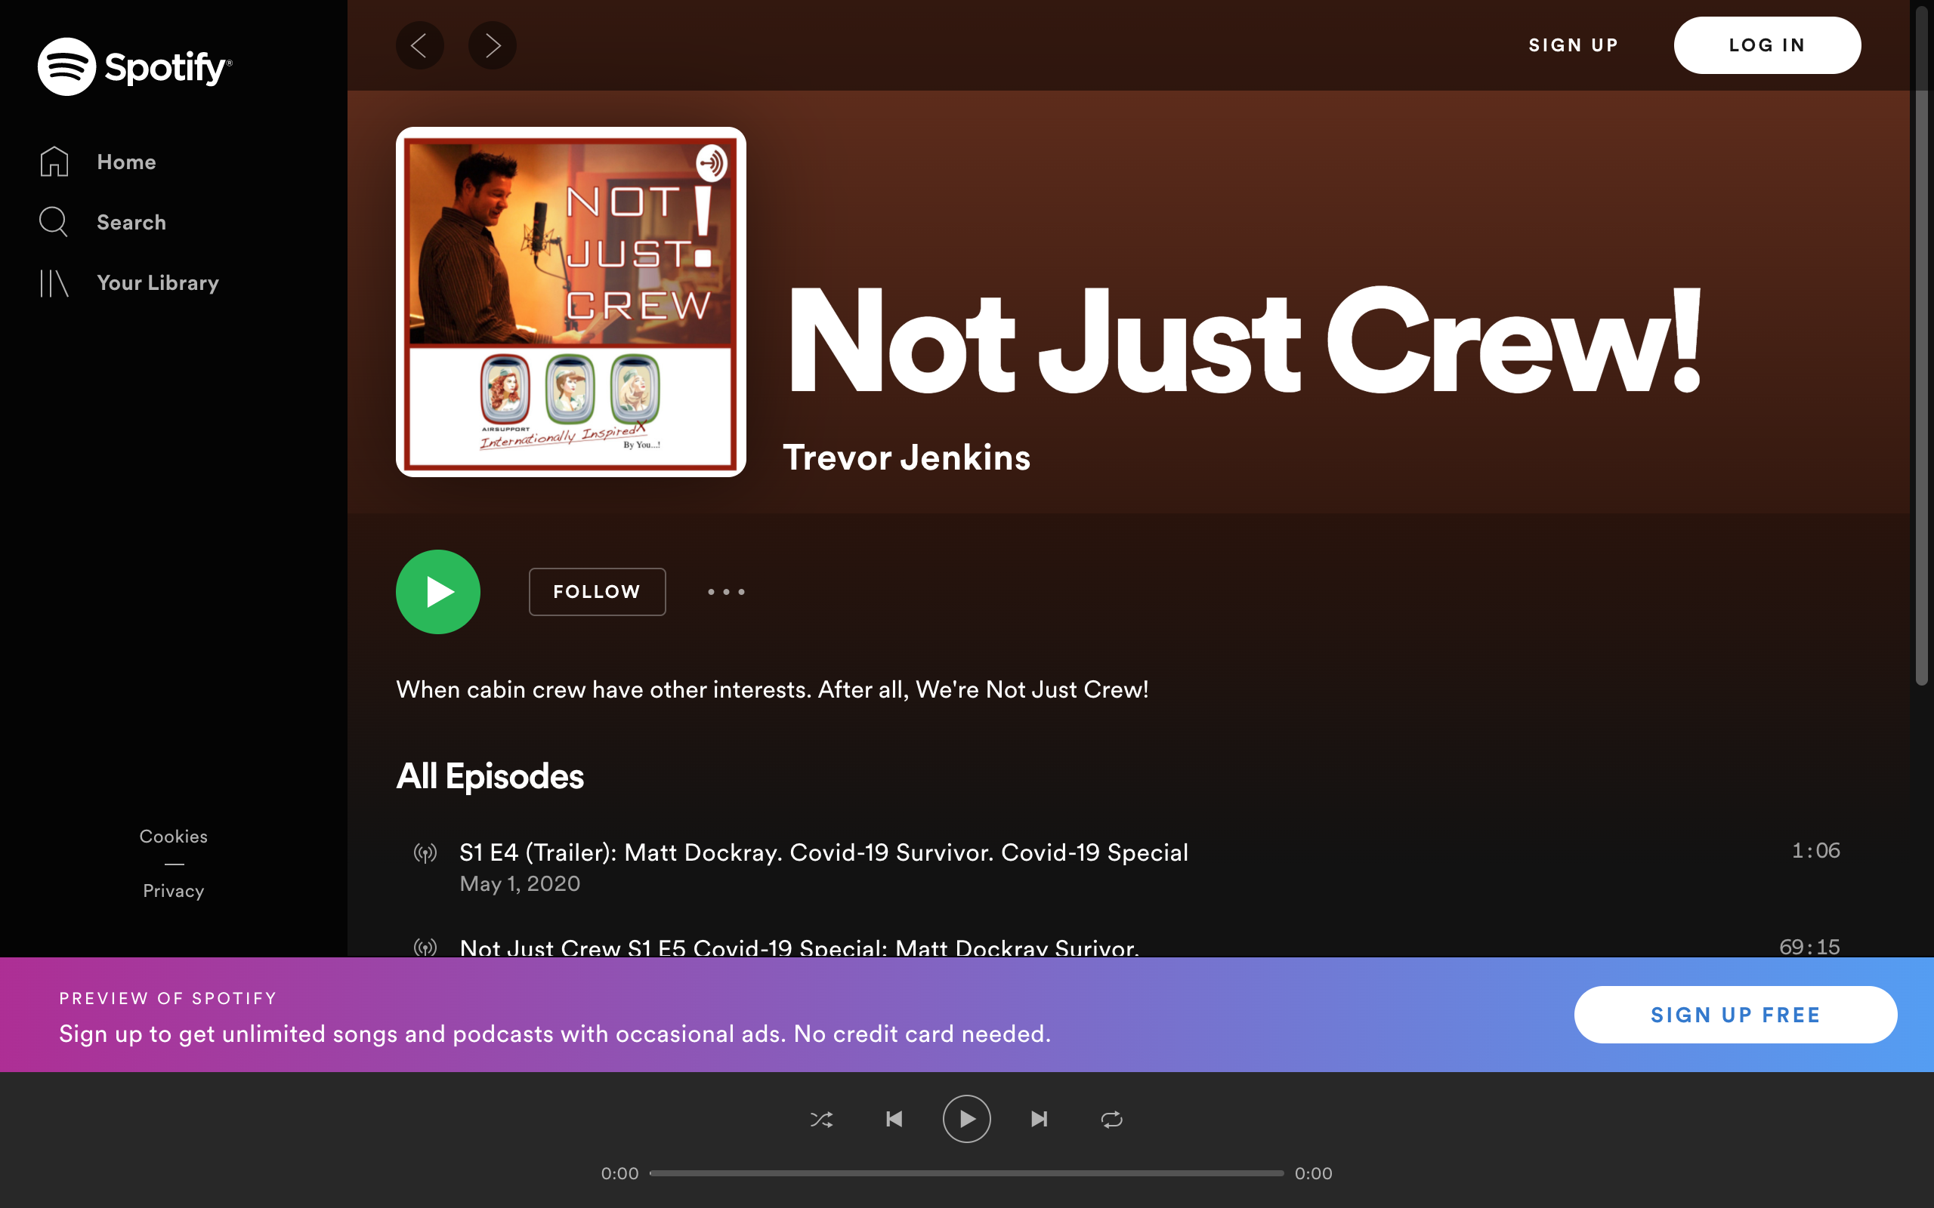Open Home from the sidebar

[x=125, y=162]
